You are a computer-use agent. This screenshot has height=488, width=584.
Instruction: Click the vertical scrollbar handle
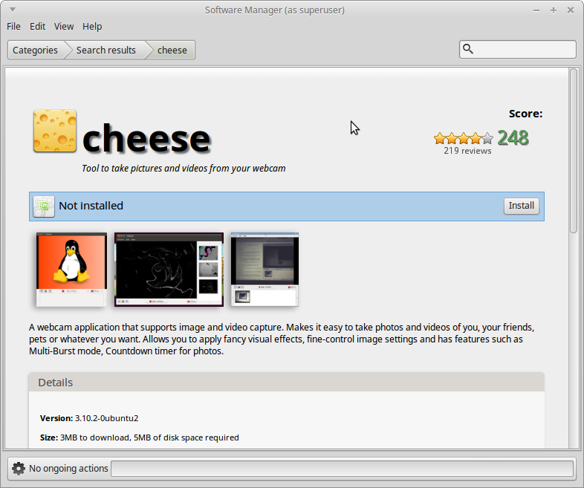(574, 151)
